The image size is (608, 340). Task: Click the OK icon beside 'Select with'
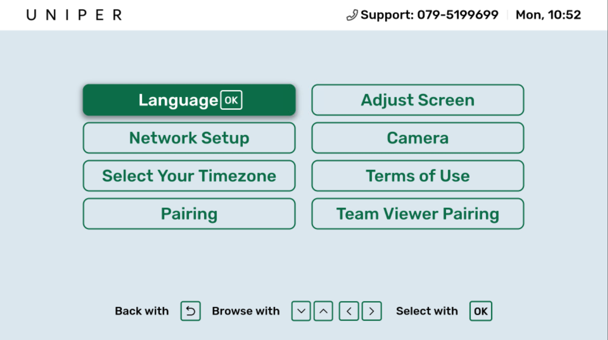click(x=481, y=311)
